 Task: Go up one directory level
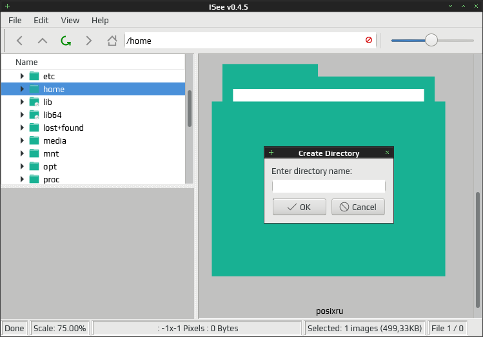[43, 41]
